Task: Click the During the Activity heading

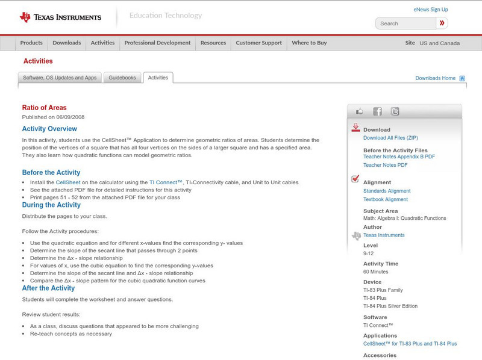Action: (x=51, y=205)
